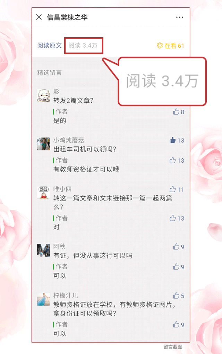Viewport: 222px width, 354px height.
Task: Open 影's steamed bun avatar
Action: pos(44,95)
